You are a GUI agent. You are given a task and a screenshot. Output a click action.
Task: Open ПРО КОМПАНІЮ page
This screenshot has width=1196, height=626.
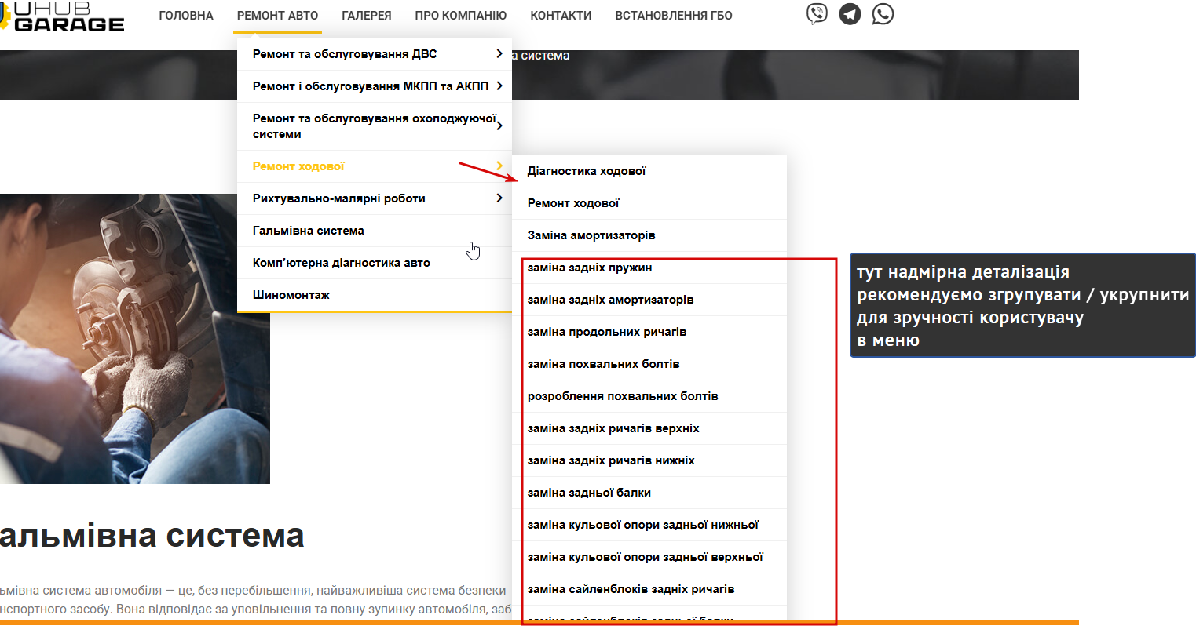click(x=461, y=16)
